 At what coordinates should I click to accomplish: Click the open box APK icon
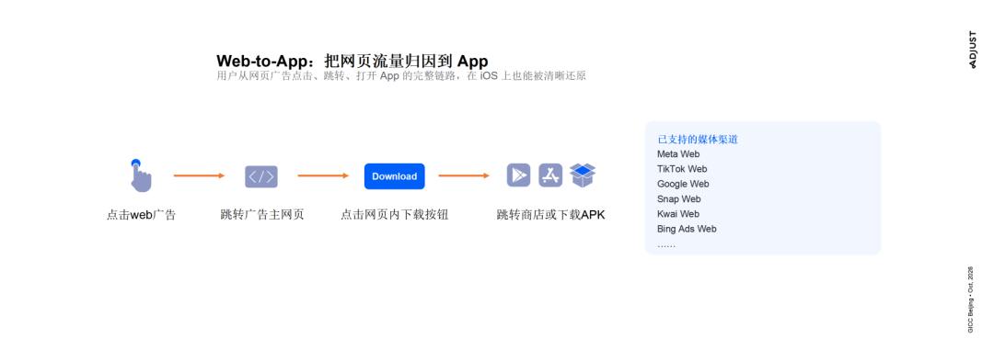pos(583,175)
